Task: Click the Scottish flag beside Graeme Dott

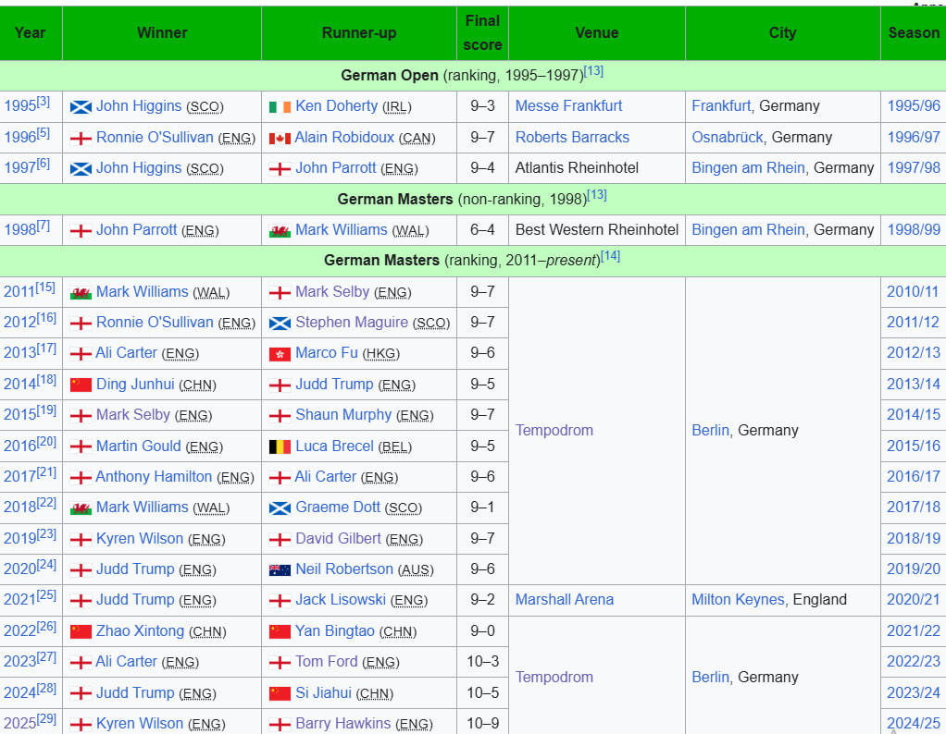Action: pos(280,508)
